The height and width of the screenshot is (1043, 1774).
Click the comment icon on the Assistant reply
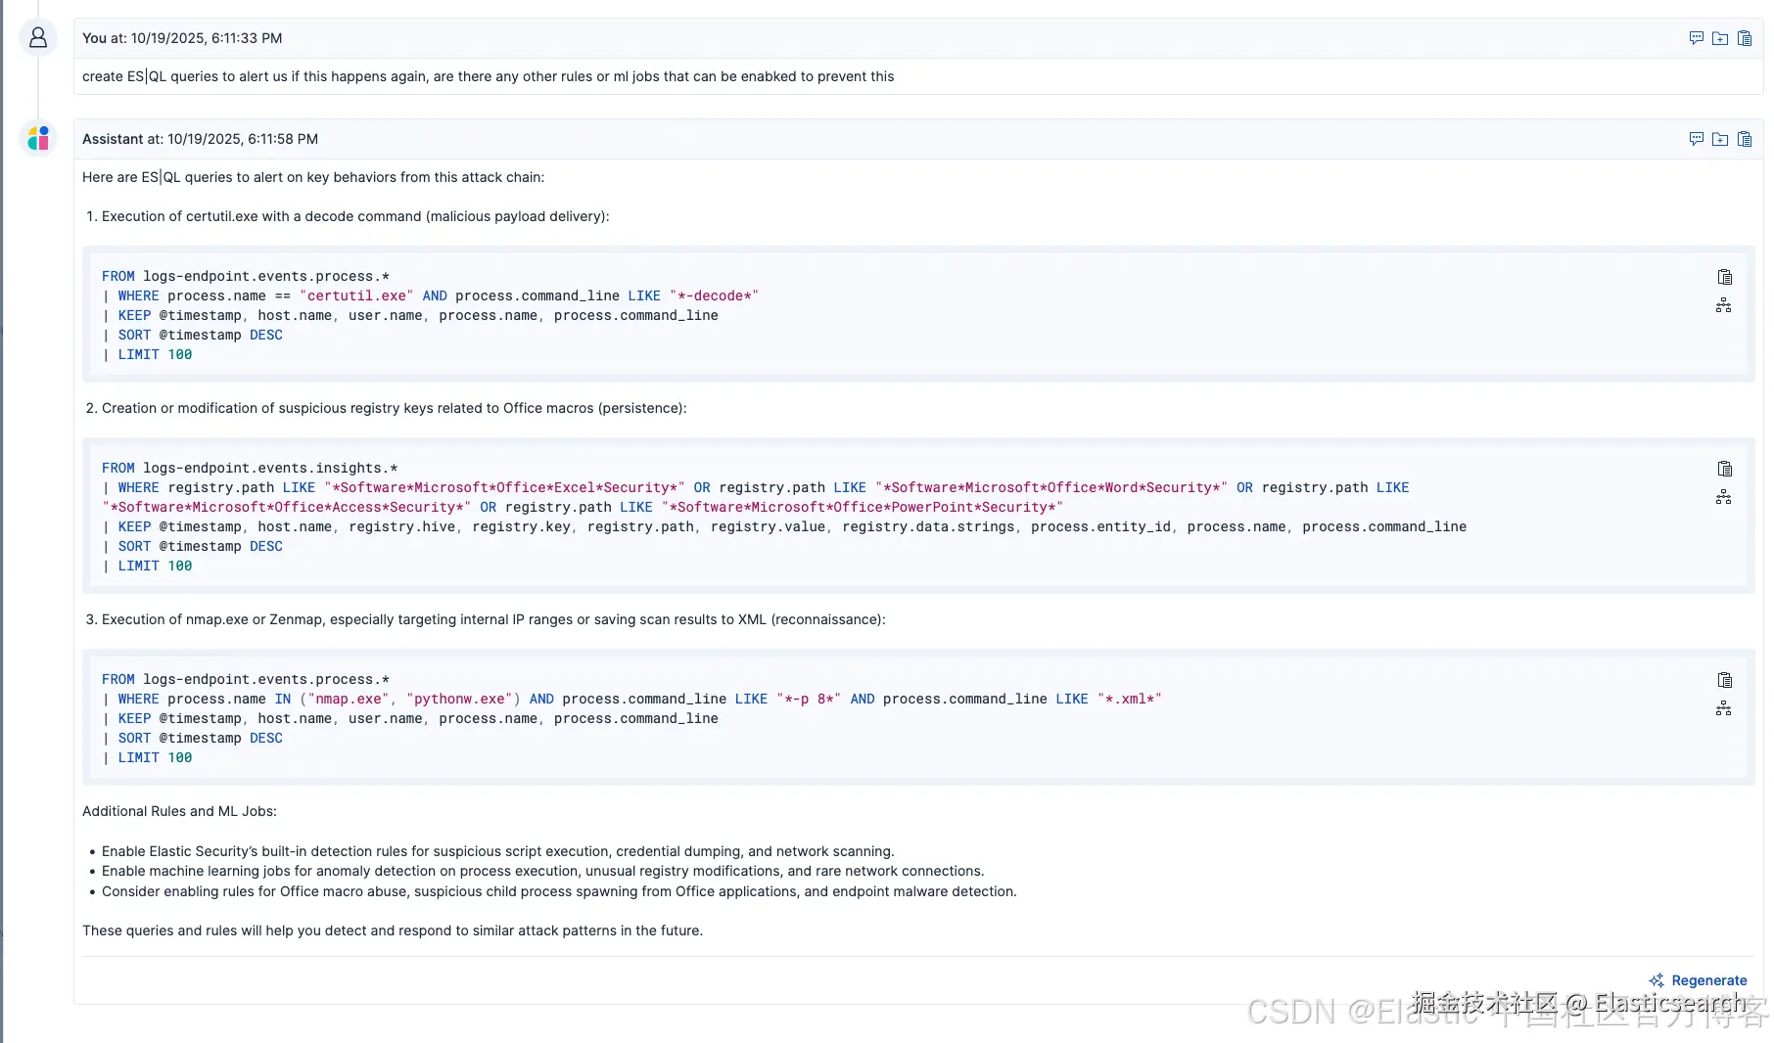coord(1696,139)
